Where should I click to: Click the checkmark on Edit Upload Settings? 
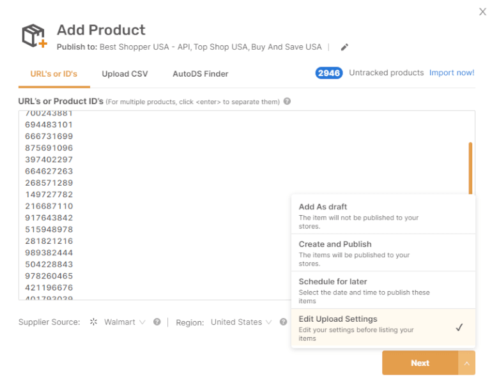(459, 327)
